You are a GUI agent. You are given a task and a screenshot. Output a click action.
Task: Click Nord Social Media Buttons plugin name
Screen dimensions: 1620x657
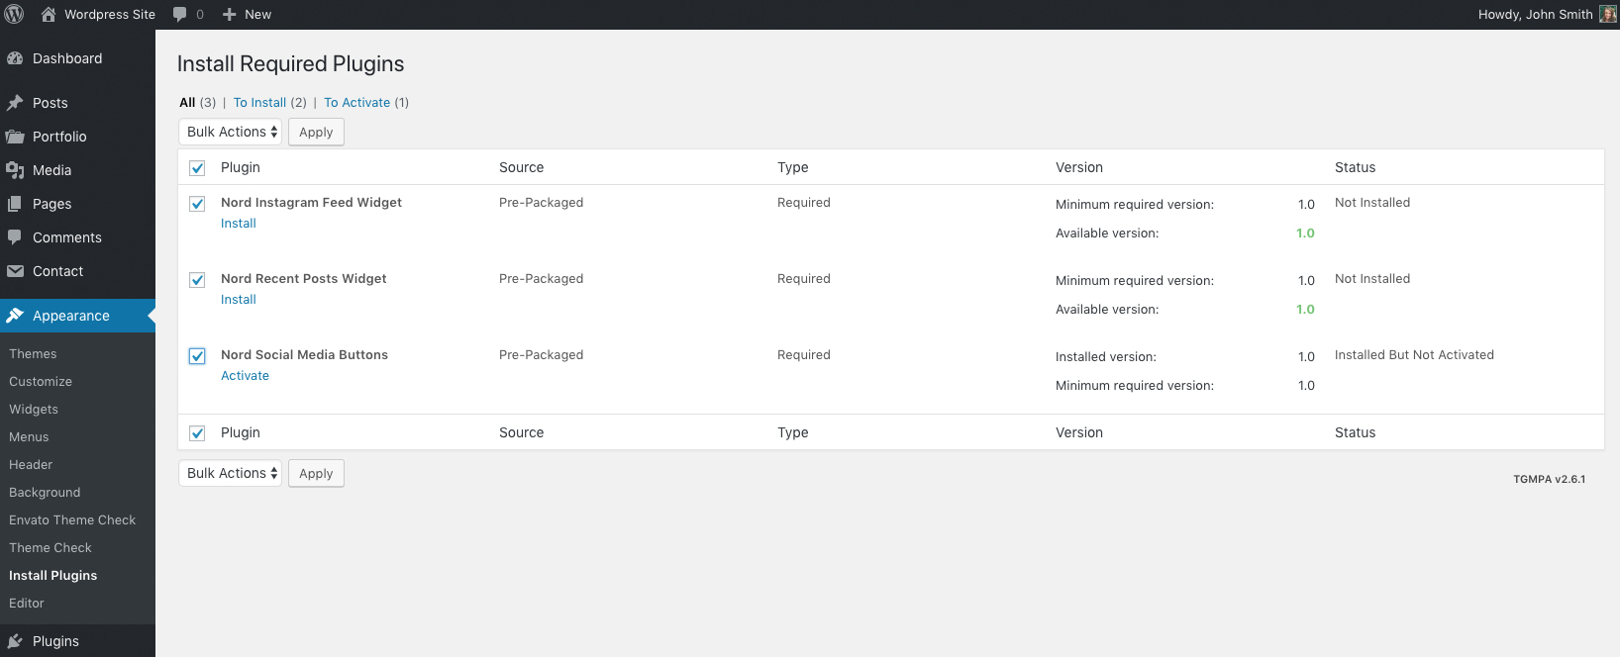pos(304,355)
